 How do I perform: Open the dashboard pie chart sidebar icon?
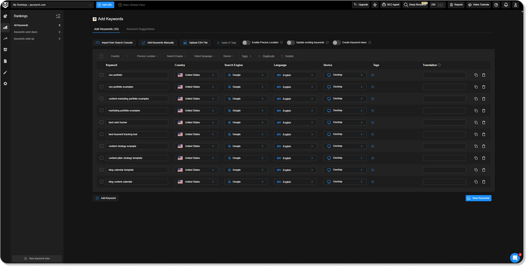point(5,16)
